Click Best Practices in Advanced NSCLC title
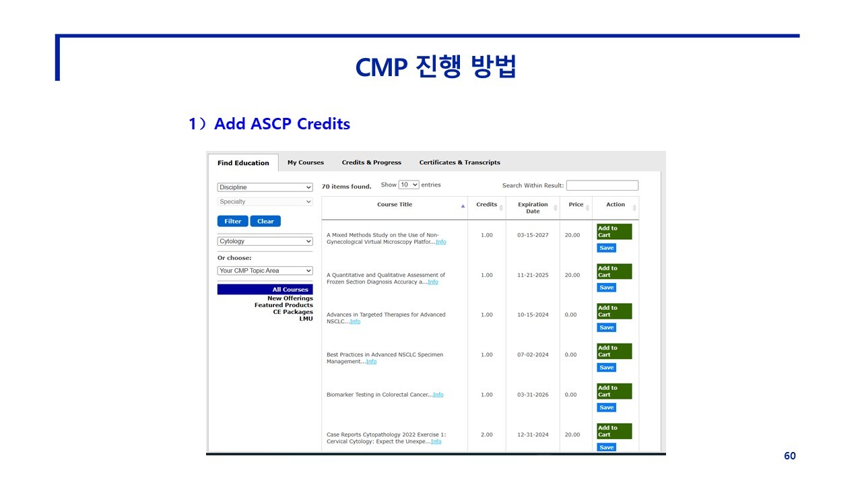The image size is (862, 485). pos(385,358)
